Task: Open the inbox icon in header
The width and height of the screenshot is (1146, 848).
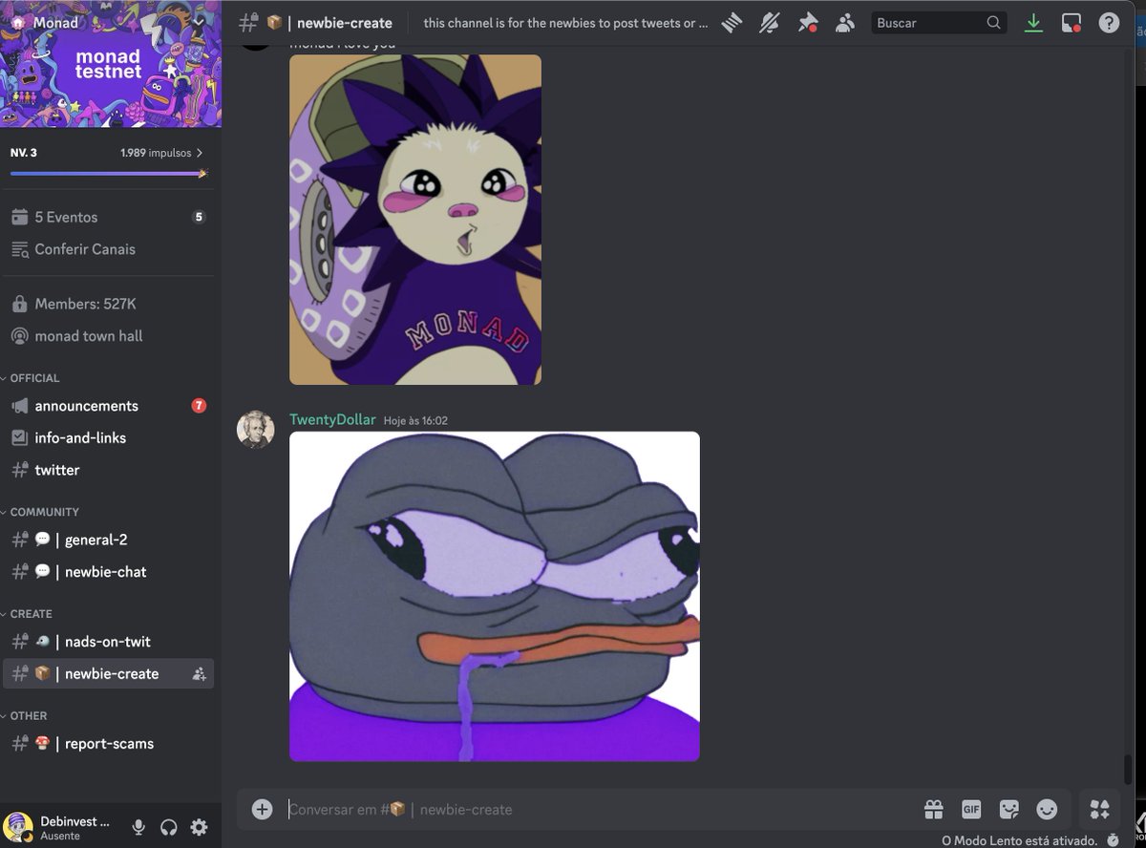Action: click(1071, 23)
